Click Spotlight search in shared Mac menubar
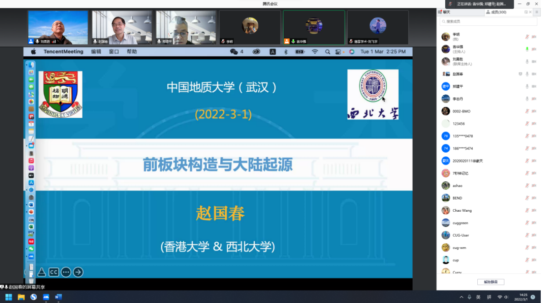The width and height of the screenshot is (542, 303). point(328,52)
